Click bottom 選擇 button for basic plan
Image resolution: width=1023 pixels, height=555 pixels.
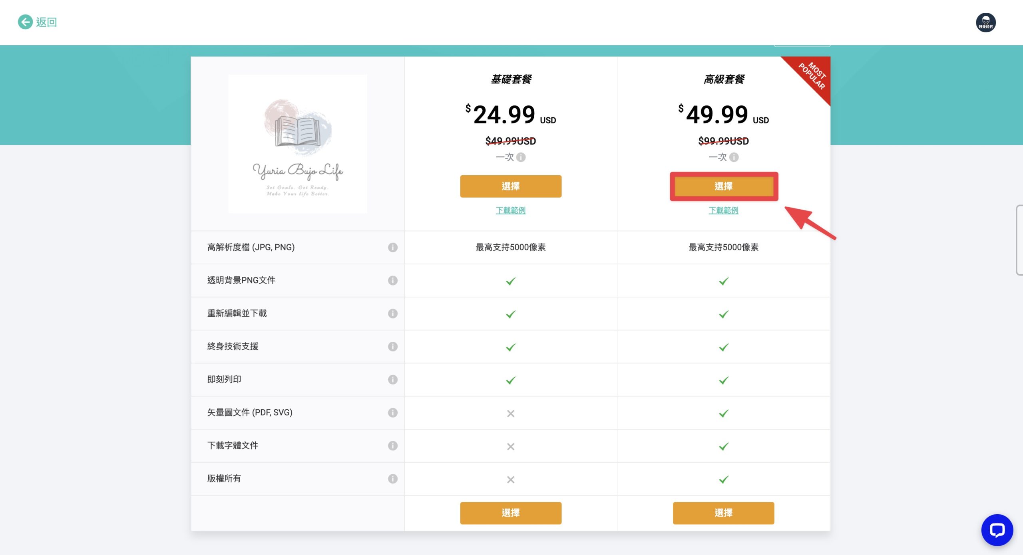[x=511, y=513]
